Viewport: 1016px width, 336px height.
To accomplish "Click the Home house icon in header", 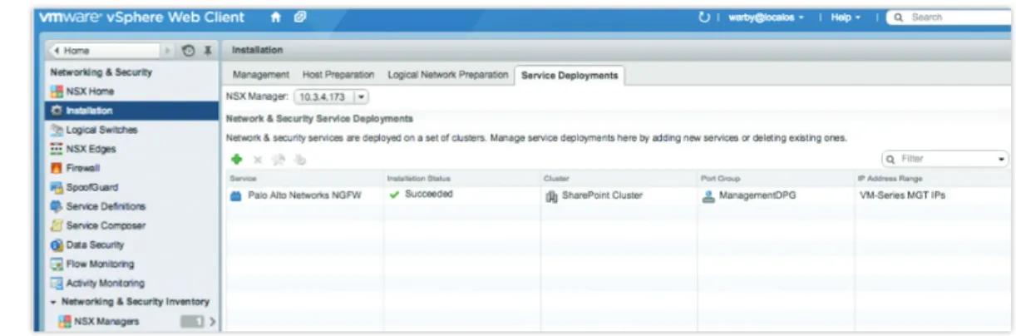I will [x=276, y=17].
